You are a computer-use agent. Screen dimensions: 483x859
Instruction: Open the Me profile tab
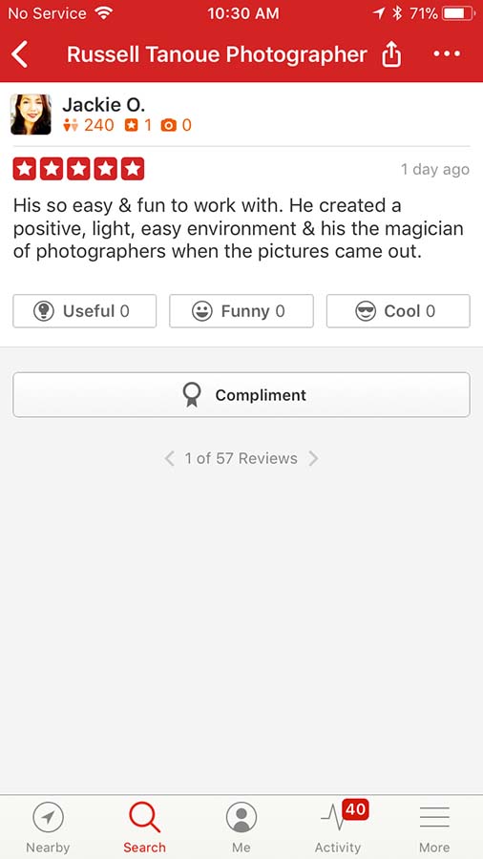(241, 828)
